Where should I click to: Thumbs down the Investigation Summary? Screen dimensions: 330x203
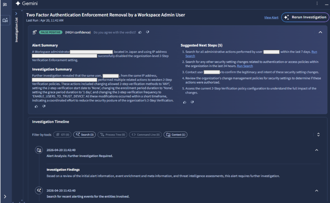44,106
